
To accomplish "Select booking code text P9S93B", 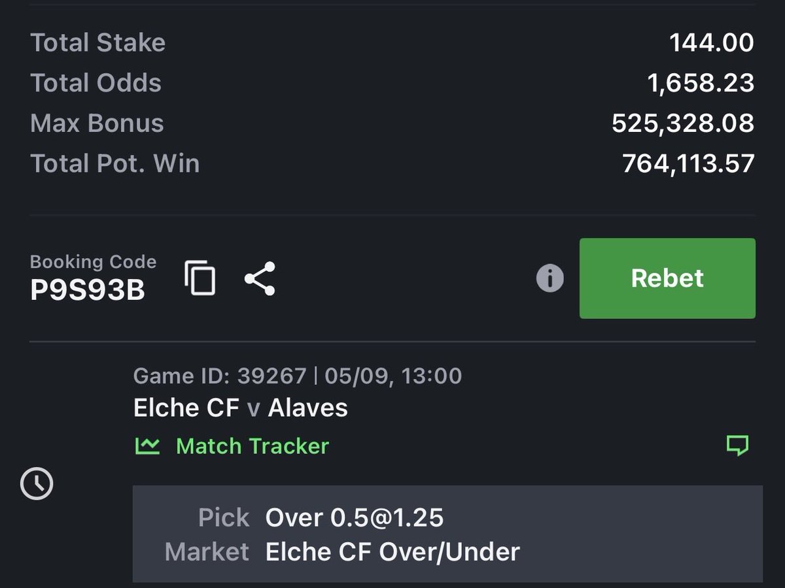I will [x=88, y=291].
